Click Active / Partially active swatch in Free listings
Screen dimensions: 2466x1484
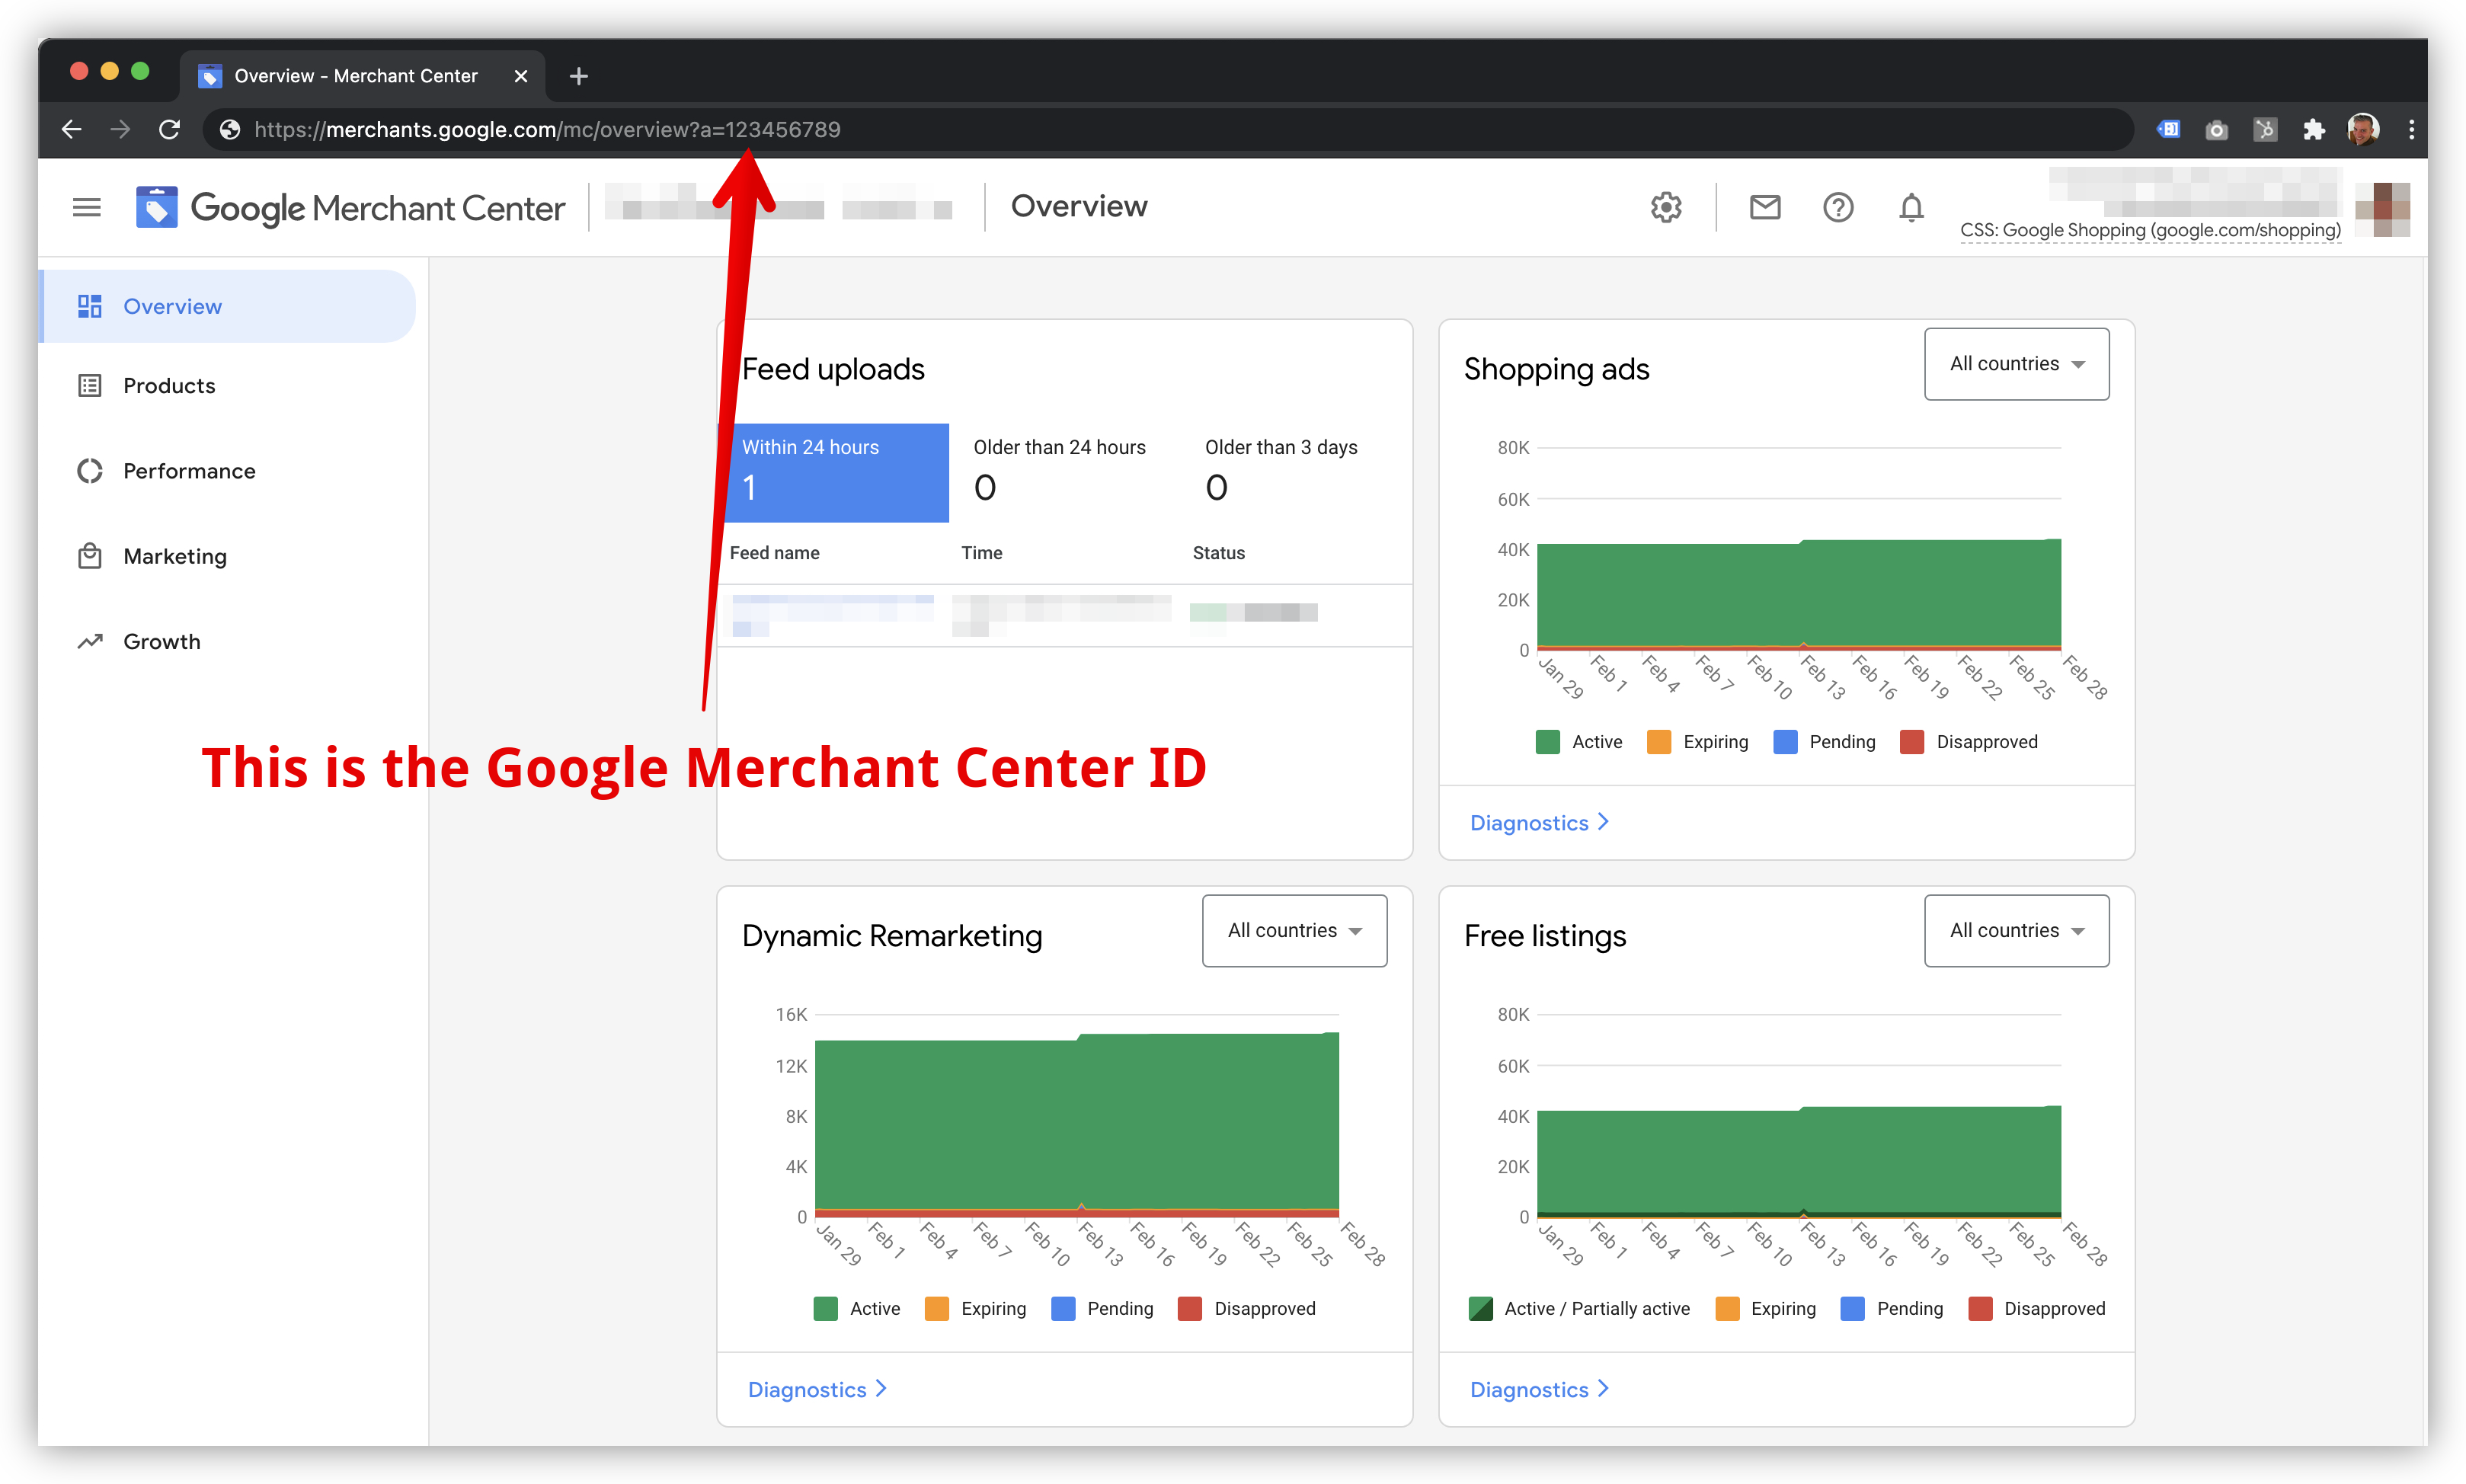1480,1308
